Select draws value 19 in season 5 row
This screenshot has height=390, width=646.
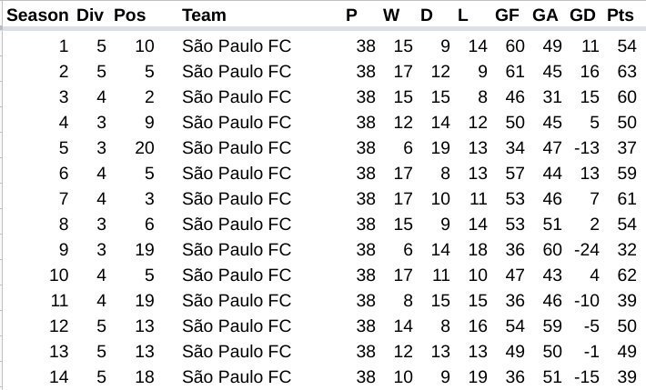[440, 148]
